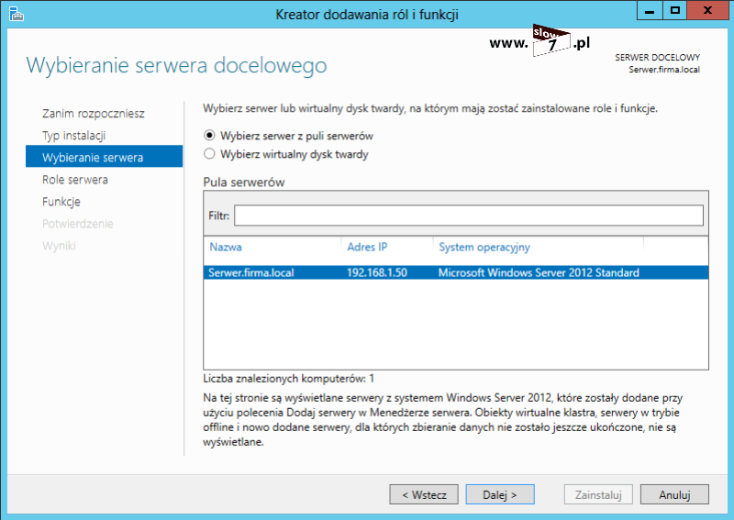
Task: Select 'Wybierz wirtualny dysk twardy' radio button
Action: (x=209, y=154)
